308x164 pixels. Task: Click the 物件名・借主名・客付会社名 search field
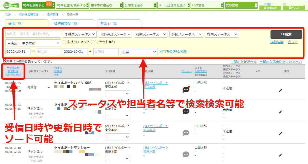33,34
